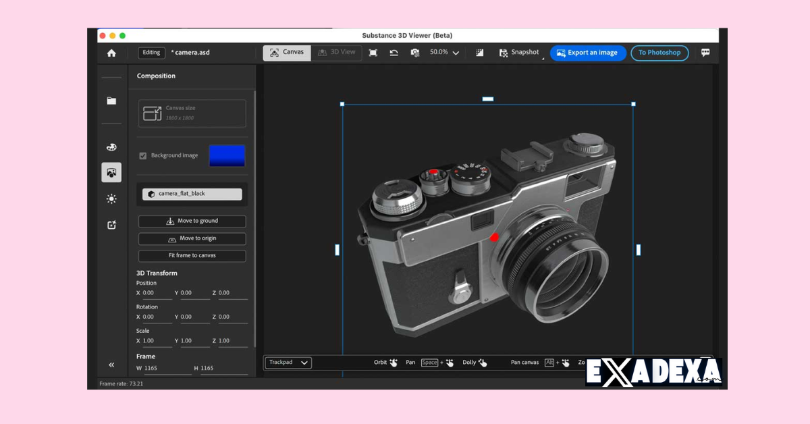Screen dimensions: 810x424
Task: Open the Trackpad navigation dropdown
Action: coord(288,363)
